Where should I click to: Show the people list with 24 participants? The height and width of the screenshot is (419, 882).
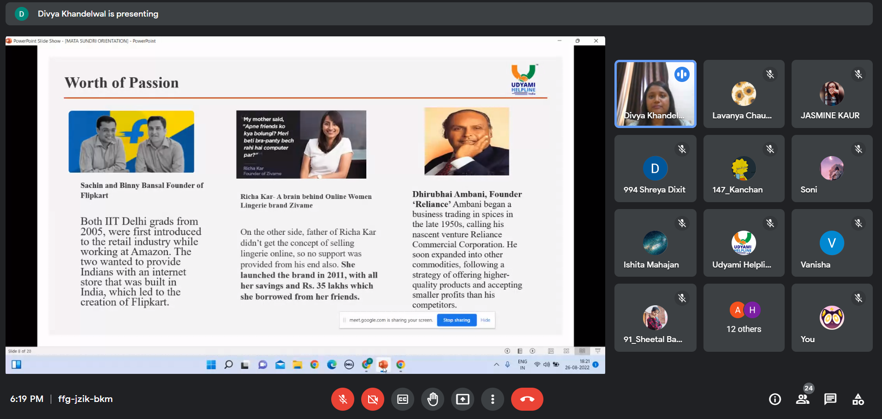coord(803,399)
